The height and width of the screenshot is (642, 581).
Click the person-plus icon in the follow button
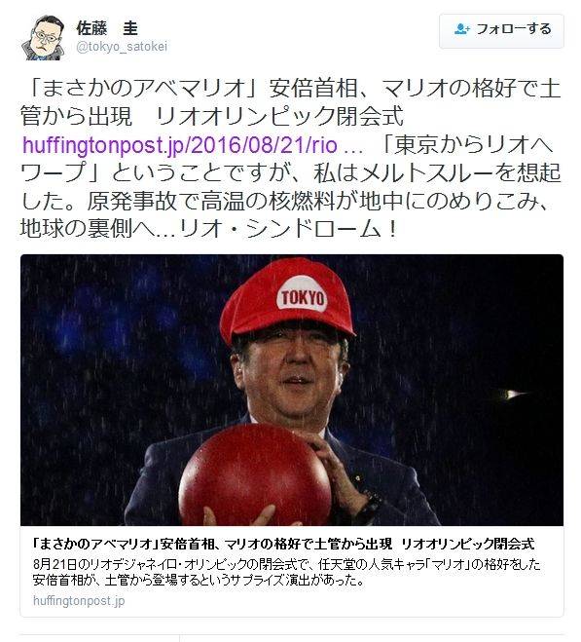pos(461,29)
